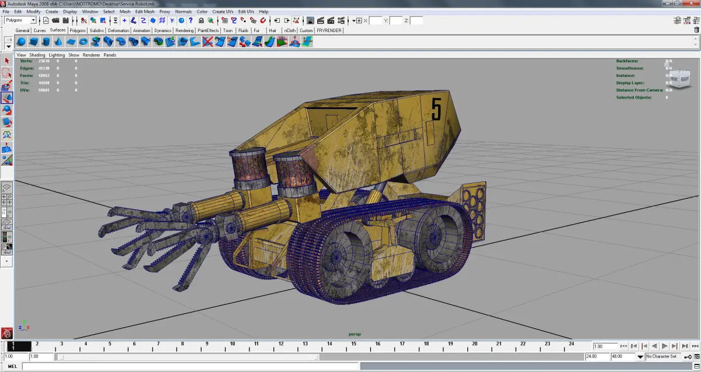701x372 pixels.
Task: Switch to single perspective view layout
Action: click(7, 187)
